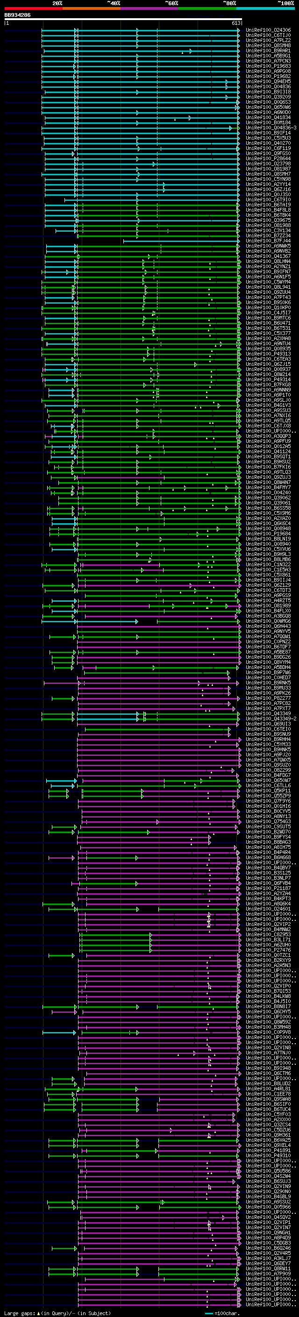This screenshot has width=299, height=1317.
Task: Select the UniRef100_Q6H443 label
Action: point(268,626)
